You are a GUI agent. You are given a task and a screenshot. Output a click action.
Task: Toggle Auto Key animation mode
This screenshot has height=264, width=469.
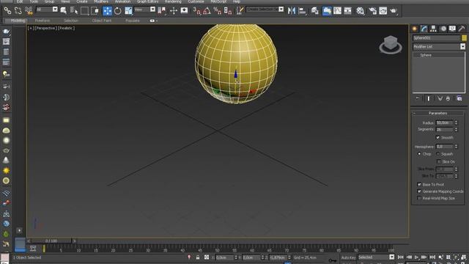[348, 257]
